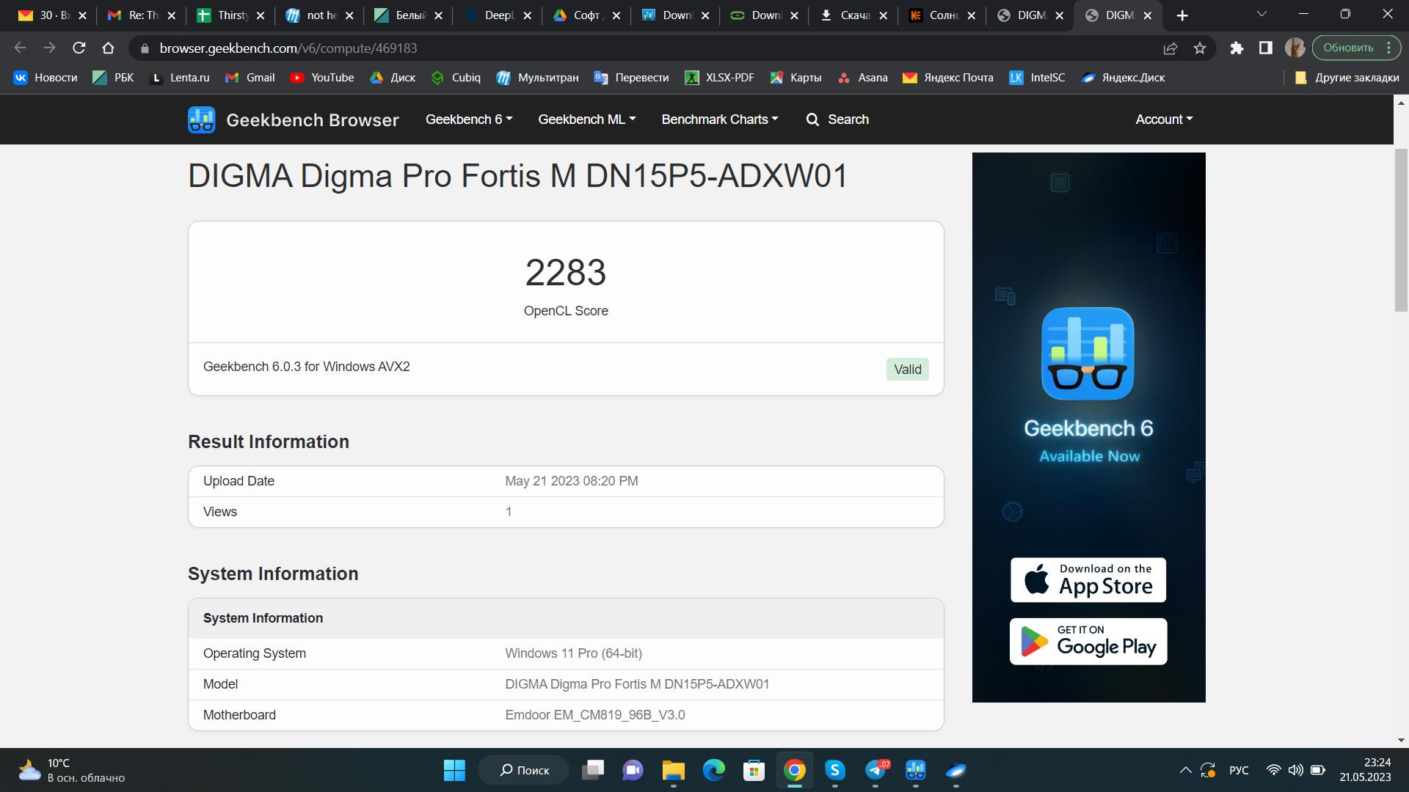Image resolution: width=1409 pixels, height=792 pixels.
Task: Open the XLSX-PDF bookmark
Action: [719, 78]
